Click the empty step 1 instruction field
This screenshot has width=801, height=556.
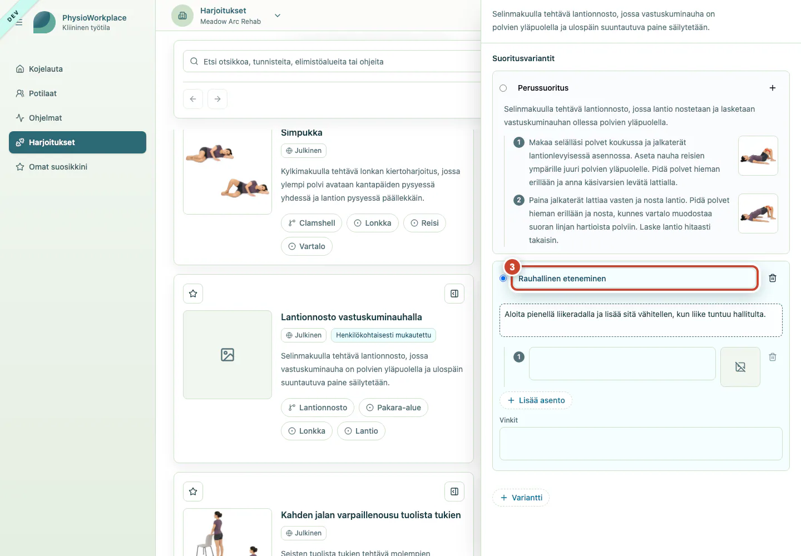622,364
